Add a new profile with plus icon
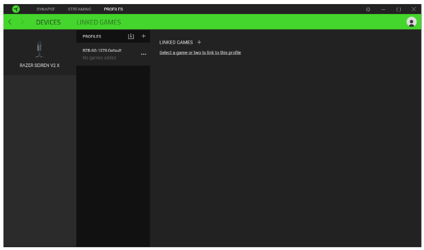 tap(144, 36)
